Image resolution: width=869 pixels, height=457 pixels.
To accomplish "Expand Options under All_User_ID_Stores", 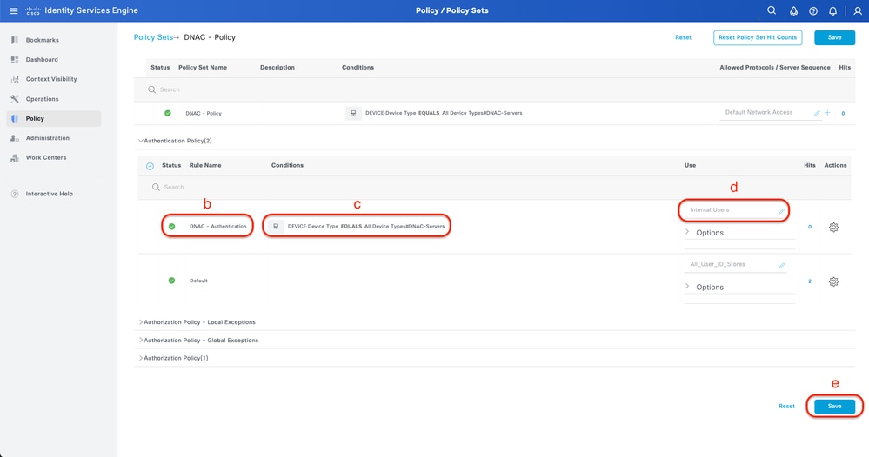I will click(687, 286).
